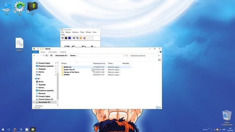Open the Recycle Bin on the desktop
Image resolution: width=235 pixels, height=132 pixels.
(227, 118)
